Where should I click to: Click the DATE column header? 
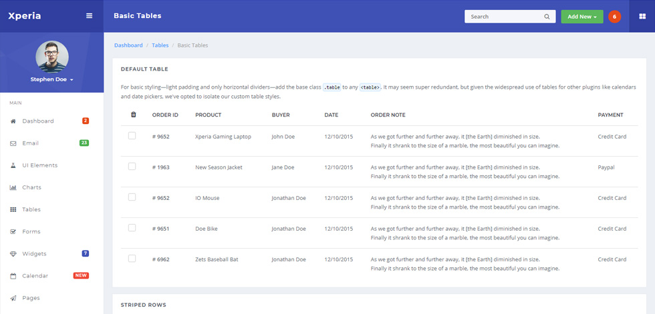pyautogui.click(x=332, y=115)
